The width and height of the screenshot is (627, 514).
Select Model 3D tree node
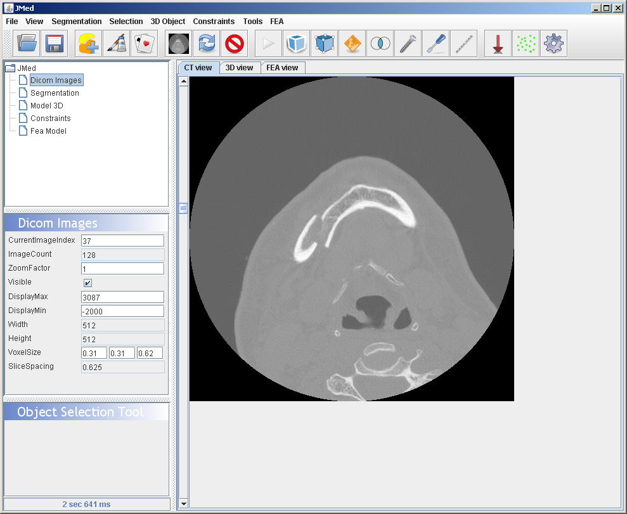46,106
